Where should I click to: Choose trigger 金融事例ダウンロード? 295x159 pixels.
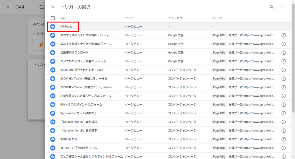click(74, 53)
